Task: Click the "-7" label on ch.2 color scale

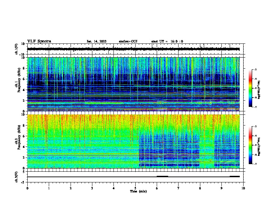Action: (x=255, y=164)
